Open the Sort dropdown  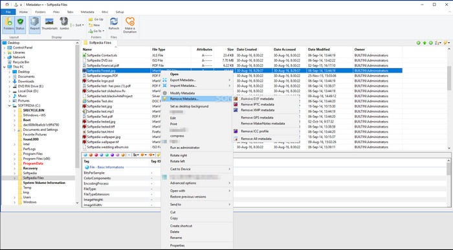pos(78,25)
